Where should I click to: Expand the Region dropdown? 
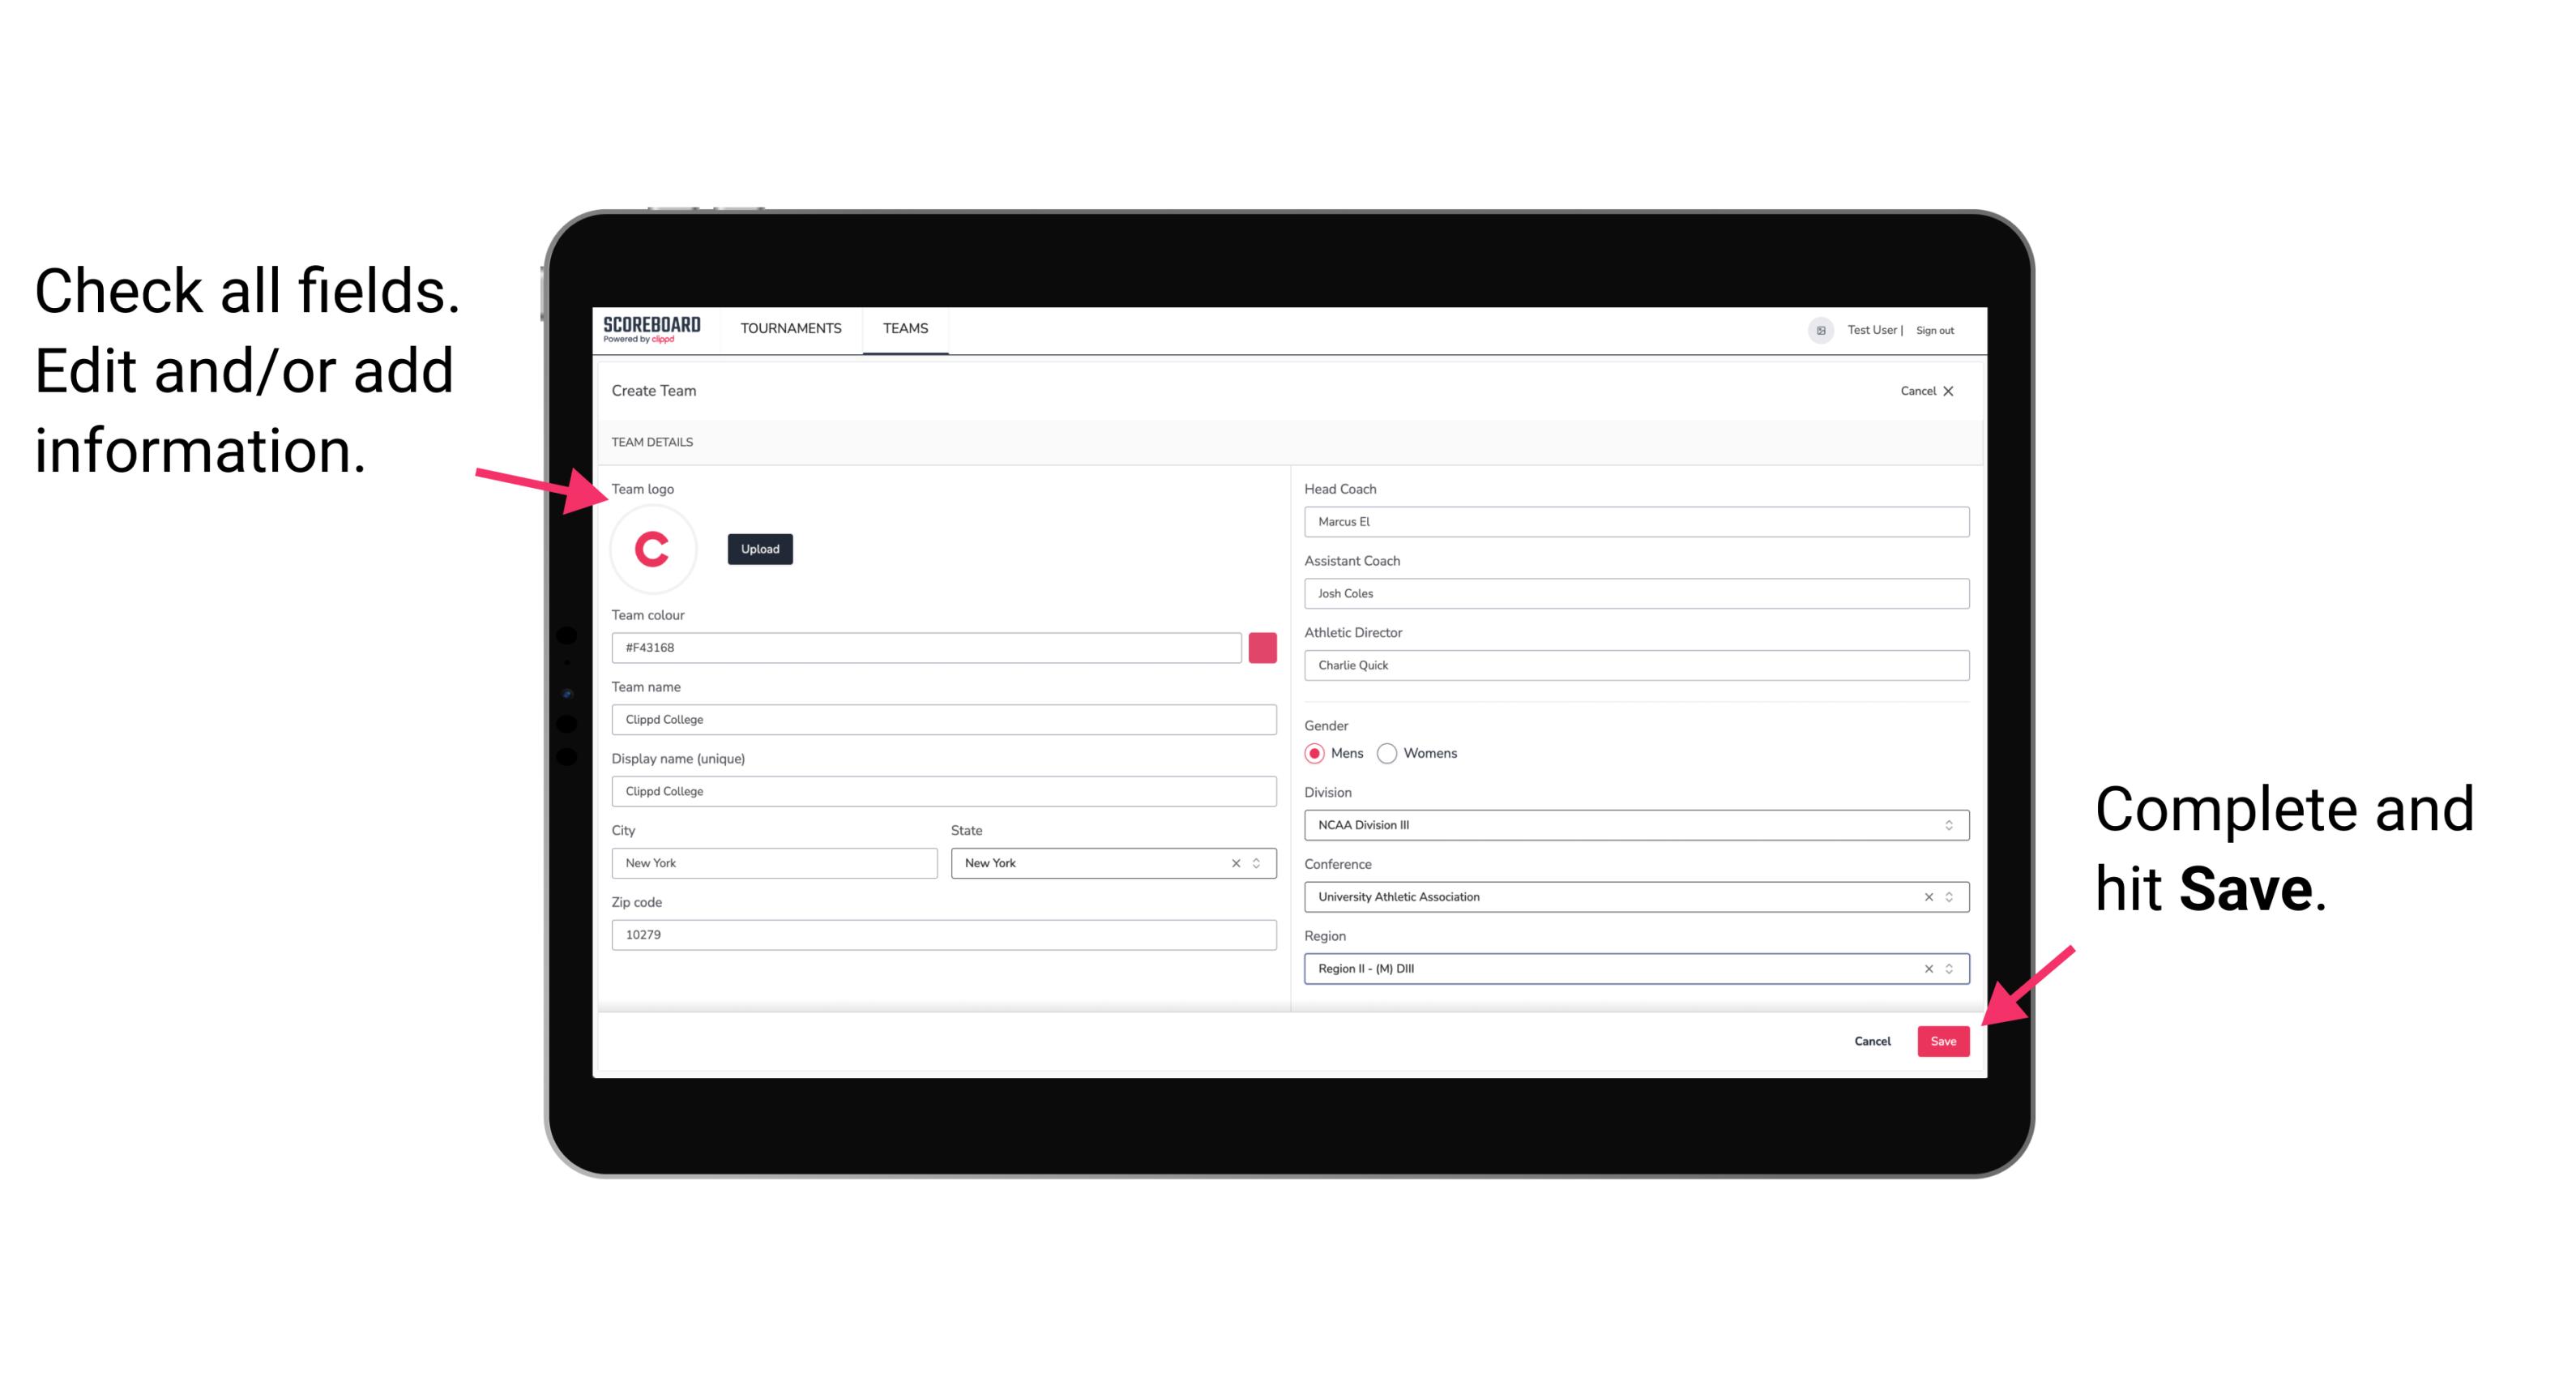click(x=1948, y=968)
